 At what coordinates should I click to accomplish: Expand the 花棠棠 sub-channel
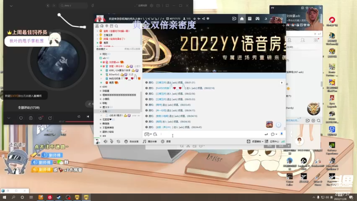[x=101, y=119]
